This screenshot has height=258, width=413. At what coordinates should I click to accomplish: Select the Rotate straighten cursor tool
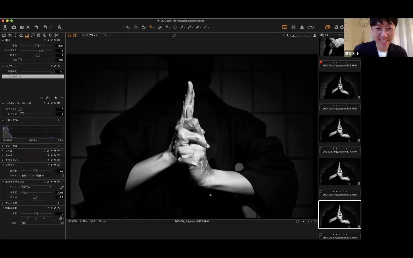click(x=160, y=27)
